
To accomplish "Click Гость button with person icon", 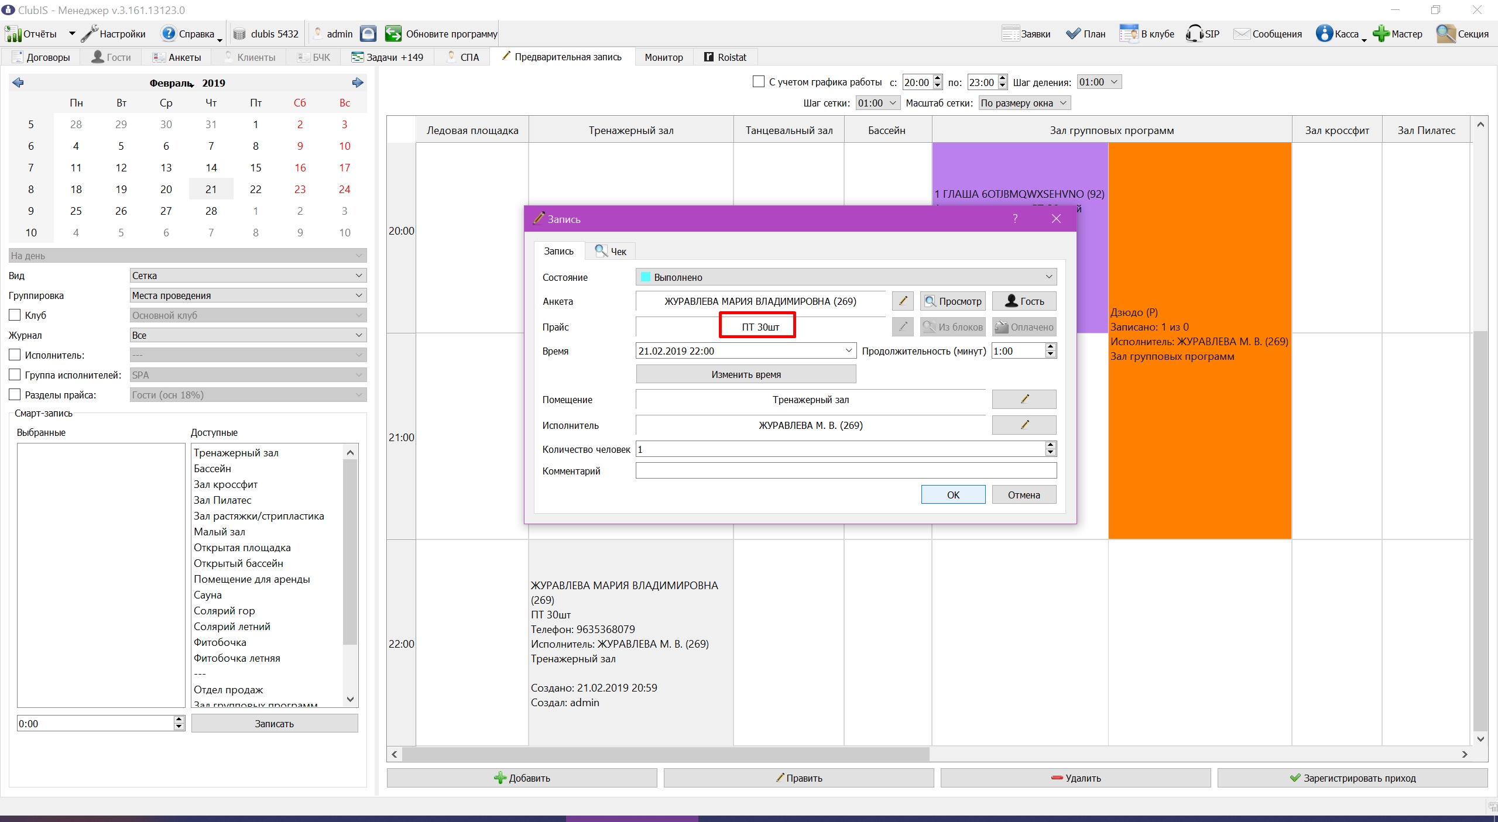I will pos(1024,301).
